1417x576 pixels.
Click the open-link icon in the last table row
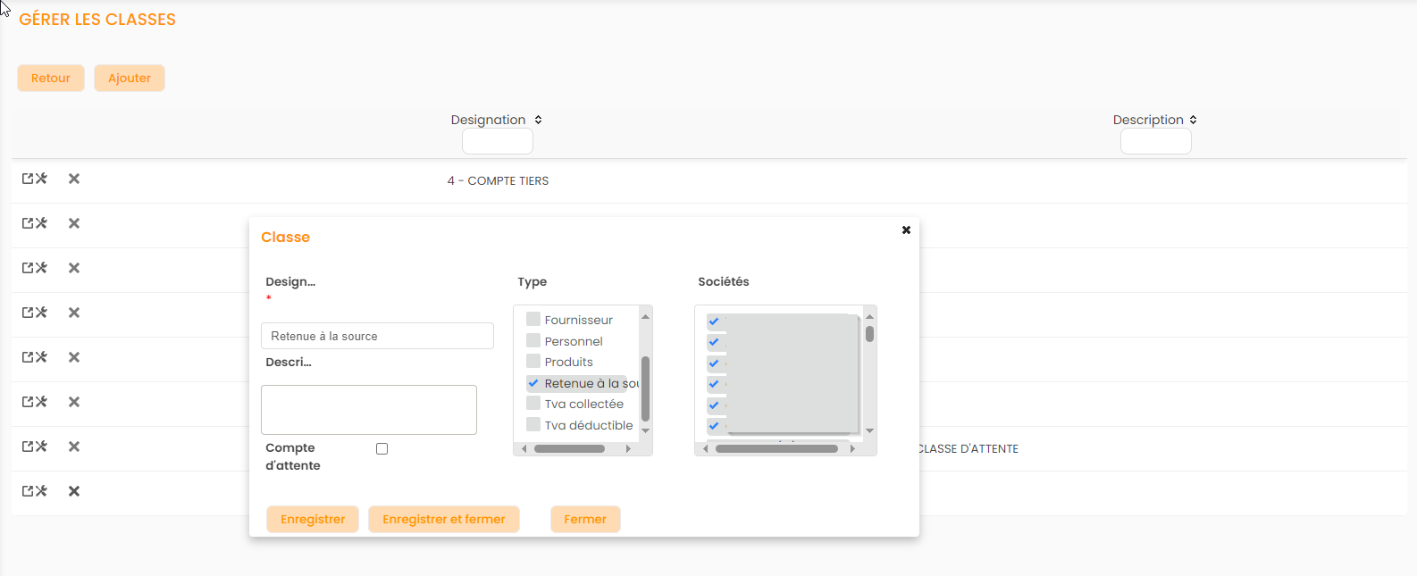coord(28,491)
